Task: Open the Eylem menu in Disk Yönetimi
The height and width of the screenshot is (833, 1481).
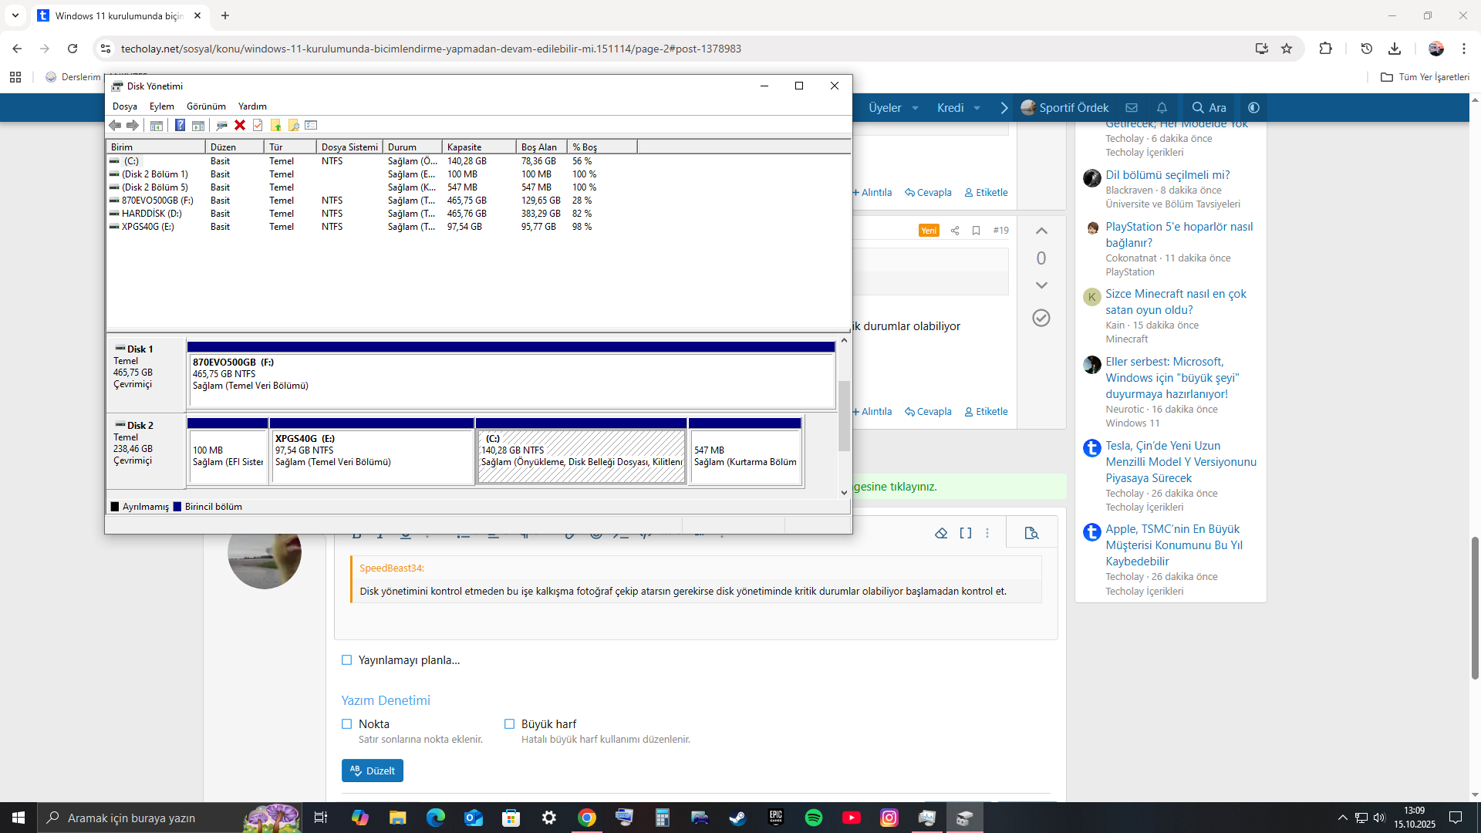Action: pos(162,106)
